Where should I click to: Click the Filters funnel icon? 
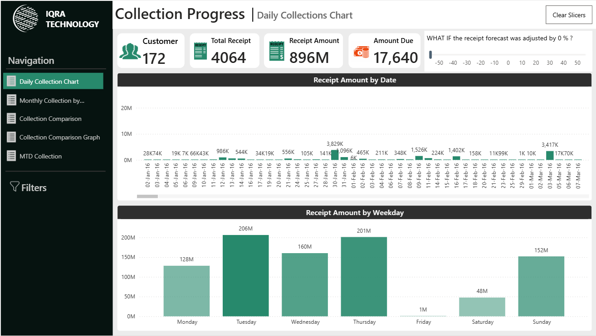coord(15,187)
